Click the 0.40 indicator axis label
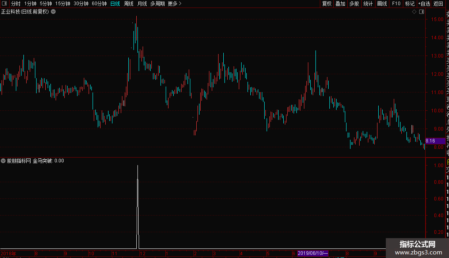 click(438, 216)
